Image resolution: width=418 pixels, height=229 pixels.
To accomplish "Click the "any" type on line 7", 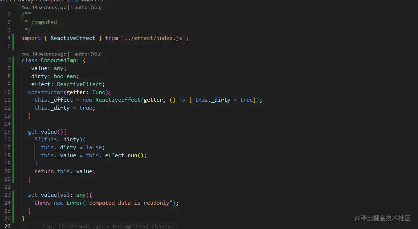I will click(x=58, y=68).
